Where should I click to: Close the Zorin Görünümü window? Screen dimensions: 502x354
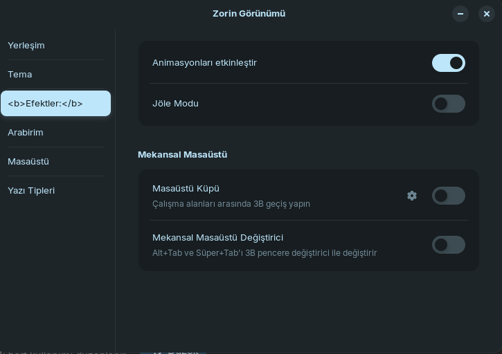pos(487,14)
